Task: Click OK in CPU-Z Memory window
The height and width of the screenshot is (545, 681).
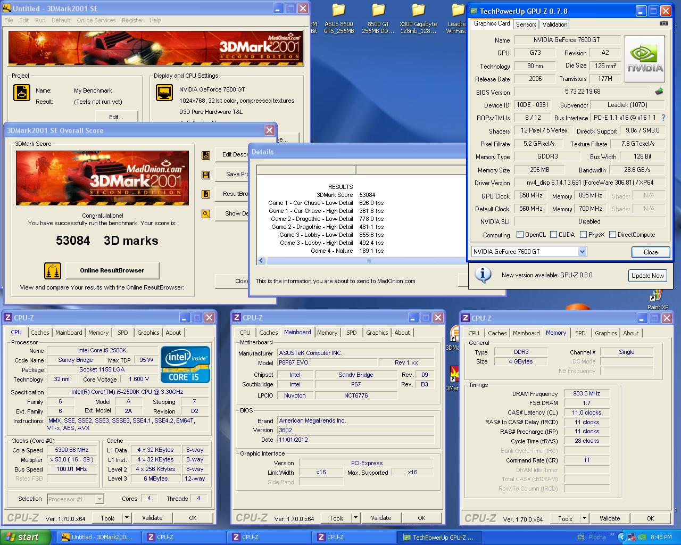Action: 650,518
